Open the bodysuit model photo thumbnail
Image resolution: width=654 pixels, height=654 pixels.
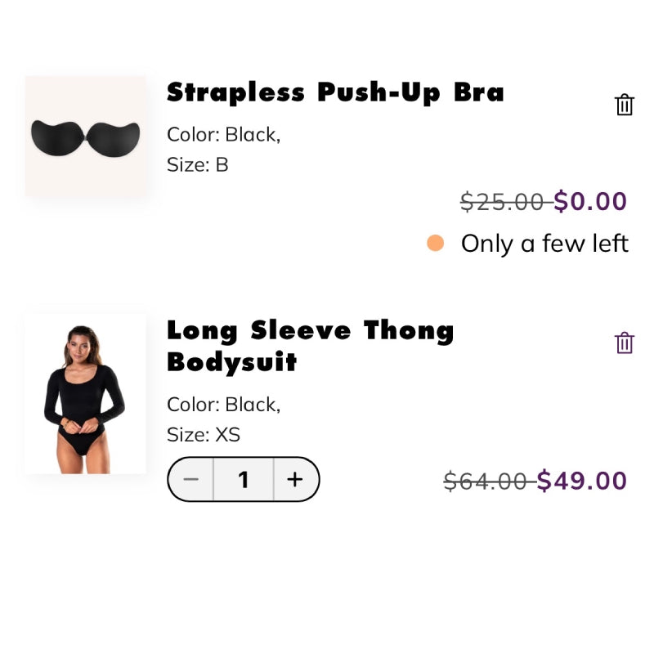tap(86, 394)
